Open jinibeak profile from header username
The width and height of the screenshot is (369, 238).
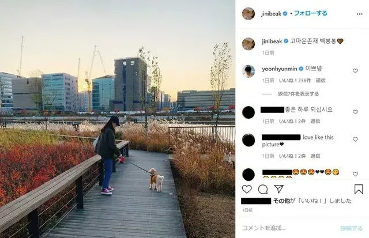click(x=271, y=14)
